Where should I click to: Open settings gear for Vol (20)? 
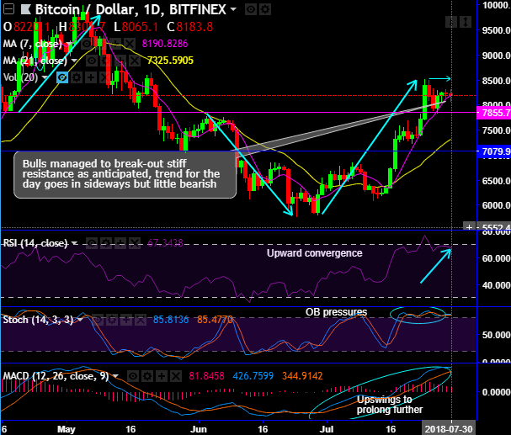pyautogui.click(x=77, y=77)
